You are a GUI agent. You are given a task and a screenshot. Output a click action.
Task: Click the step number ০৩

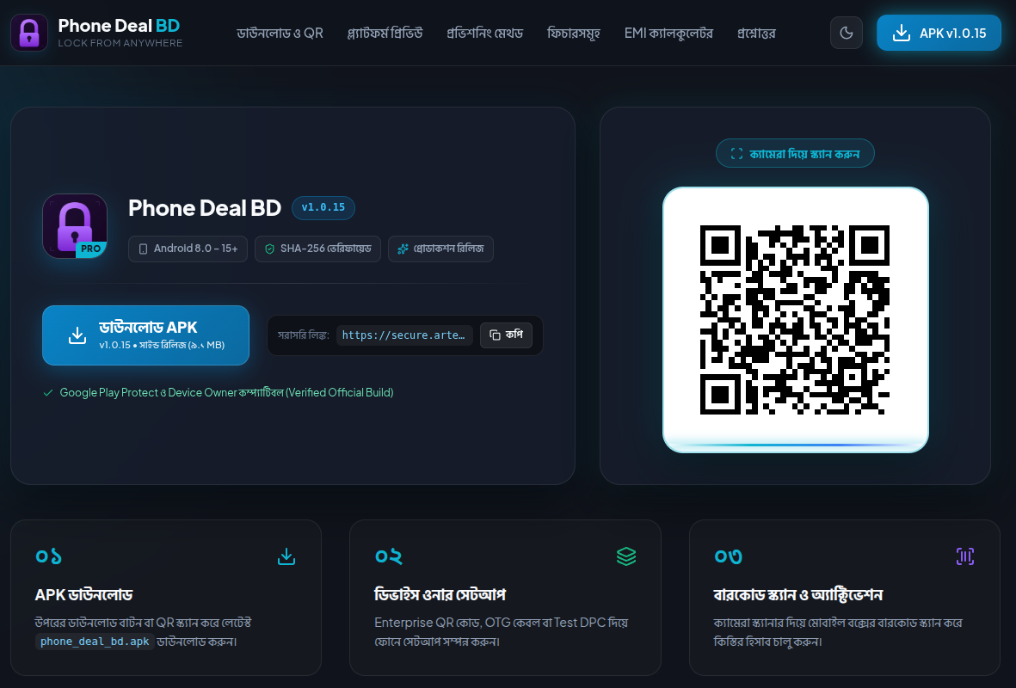(729, 556)
